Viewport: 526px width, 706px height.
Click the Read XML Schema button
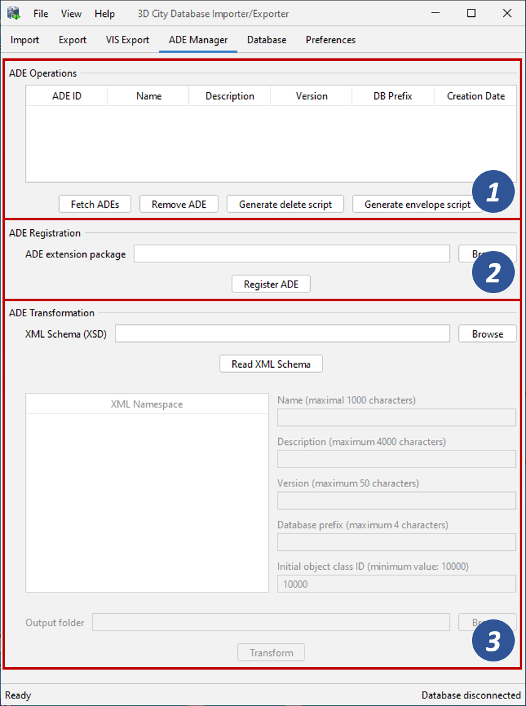click(271, 364)
